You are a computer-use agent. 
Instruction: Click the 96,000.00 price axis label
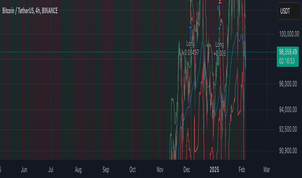[288, 84]
